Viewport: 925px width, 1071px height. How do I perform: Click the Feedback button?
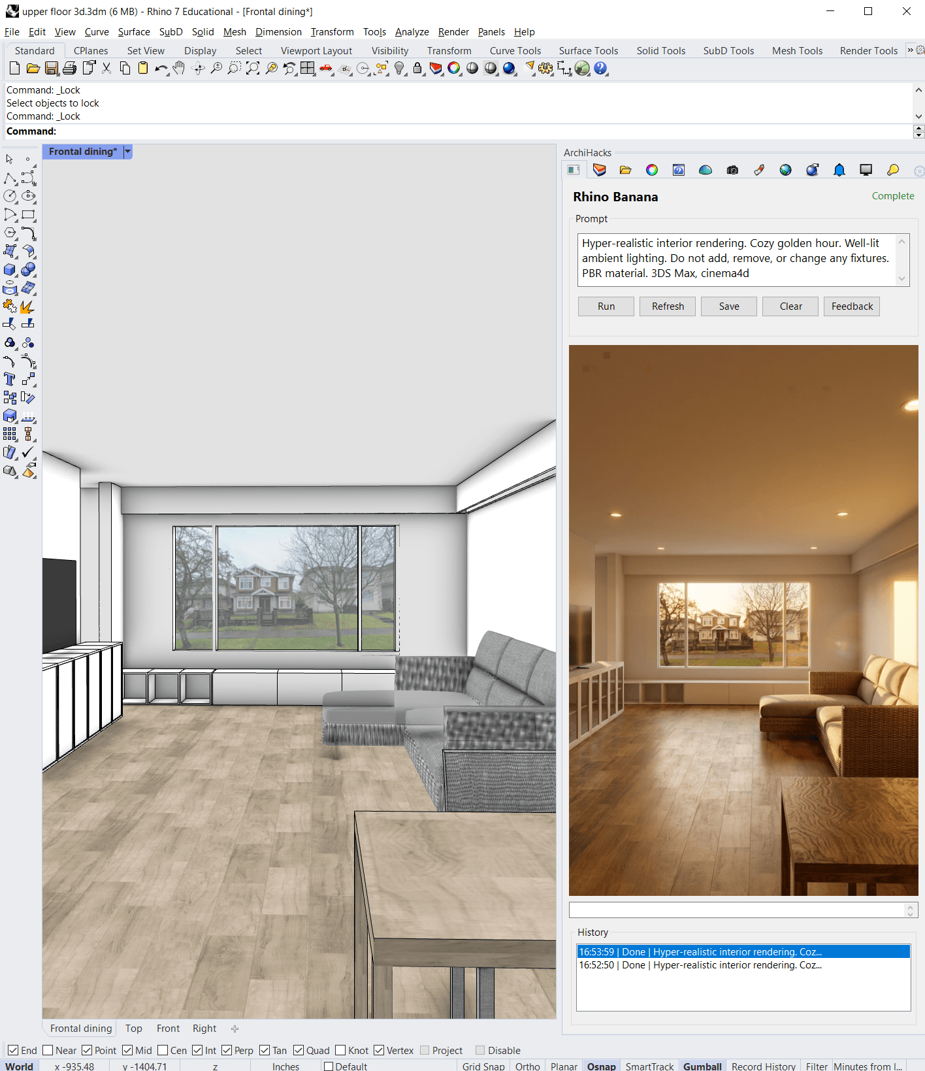[x=852, y=306]
